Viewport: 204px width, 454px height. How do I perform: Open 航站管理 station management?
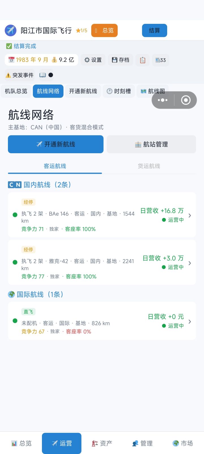(151, 144)
